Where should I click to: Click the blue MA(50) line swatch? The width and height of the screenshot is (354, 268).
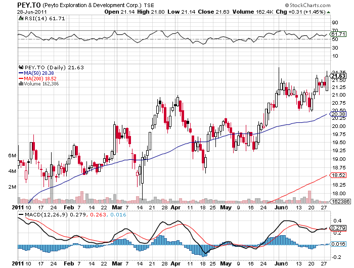tap(21, 73)
